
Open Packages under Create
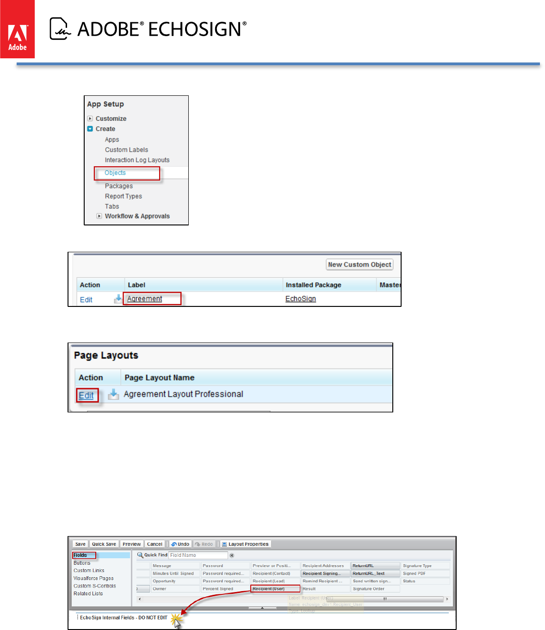click(119, 186)
